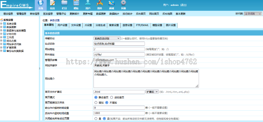263x122 pixels.
Task: Expand the 网站多访问端 tree node plus sign
Action: pos(1,44)
